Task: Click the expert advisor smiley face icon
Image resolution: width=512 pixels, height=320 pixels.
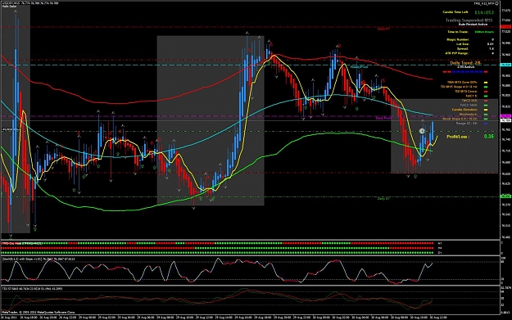Action: tap(497, 3)
